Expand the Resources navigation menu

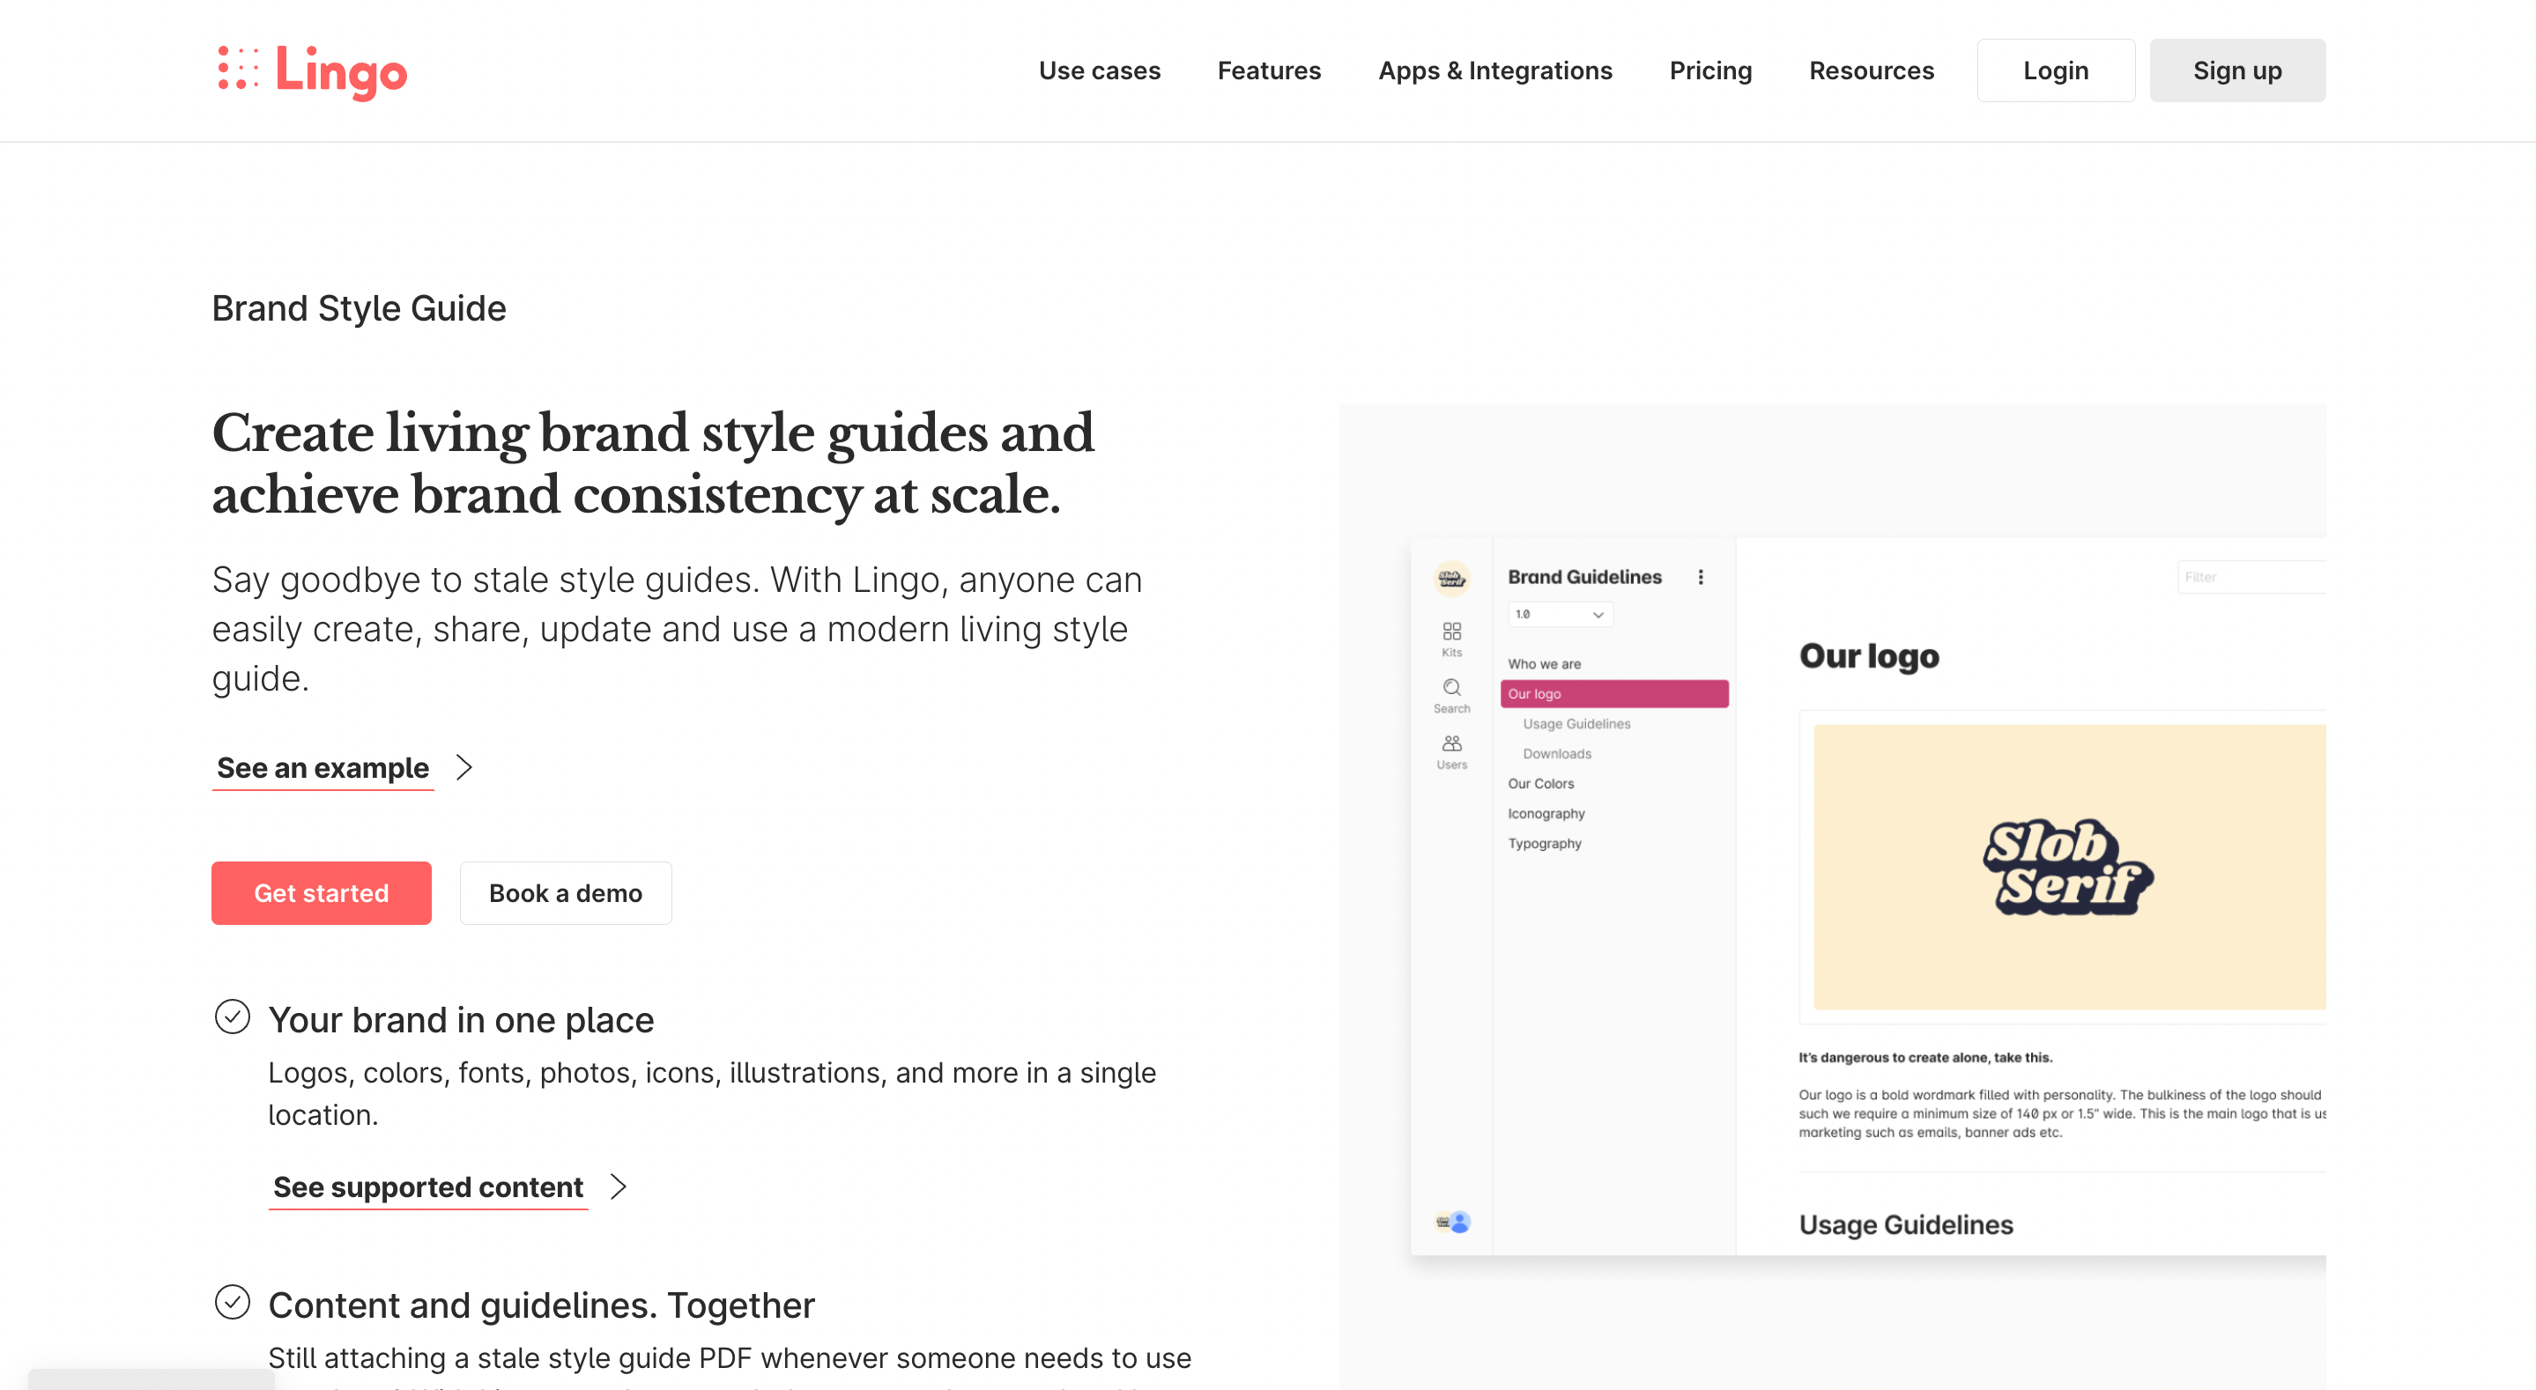[1871, 70]
